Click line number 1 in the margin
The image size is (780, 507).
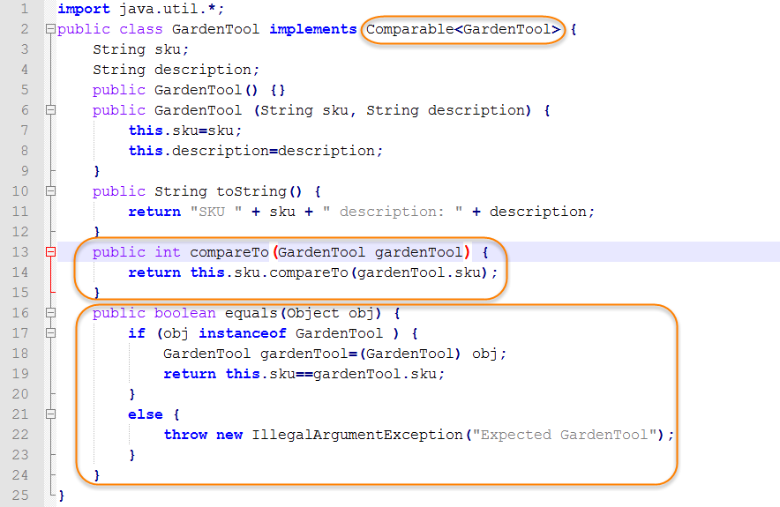pos(25,9)
